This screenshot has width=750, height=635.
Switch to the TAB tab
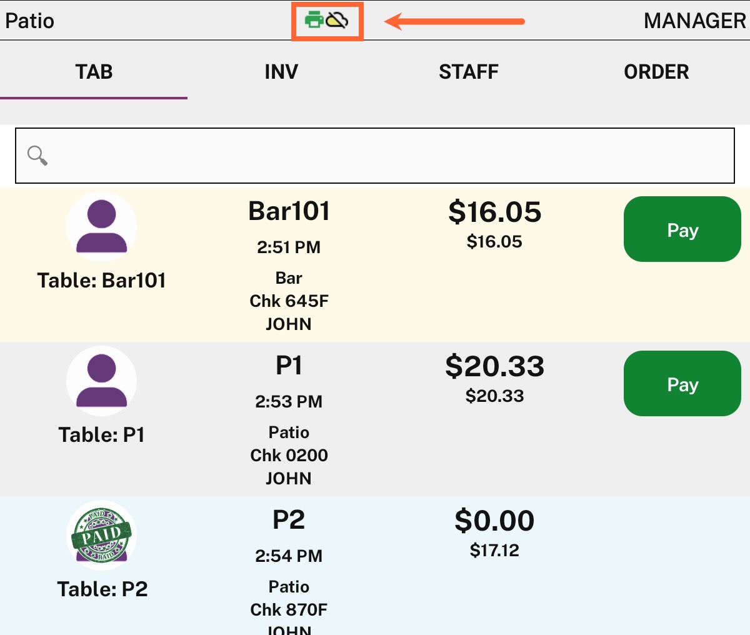pos(94,72)
